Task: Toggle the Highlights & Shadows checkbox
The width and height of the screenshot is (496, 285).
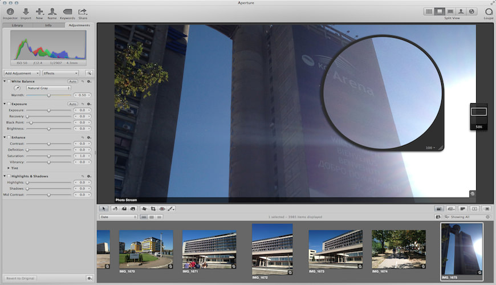Action: point(9,176)
